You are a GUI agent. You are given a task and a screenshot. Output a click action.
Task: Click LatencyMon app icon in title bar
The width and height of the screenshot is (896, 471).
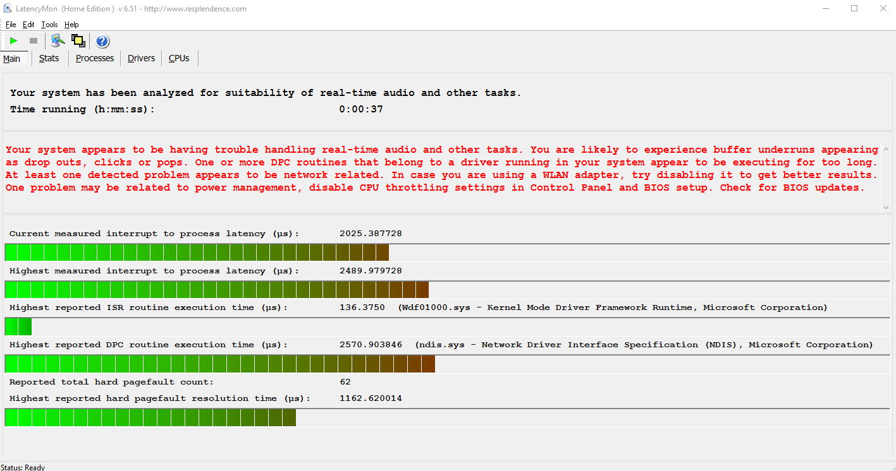(x=7, y=9)
